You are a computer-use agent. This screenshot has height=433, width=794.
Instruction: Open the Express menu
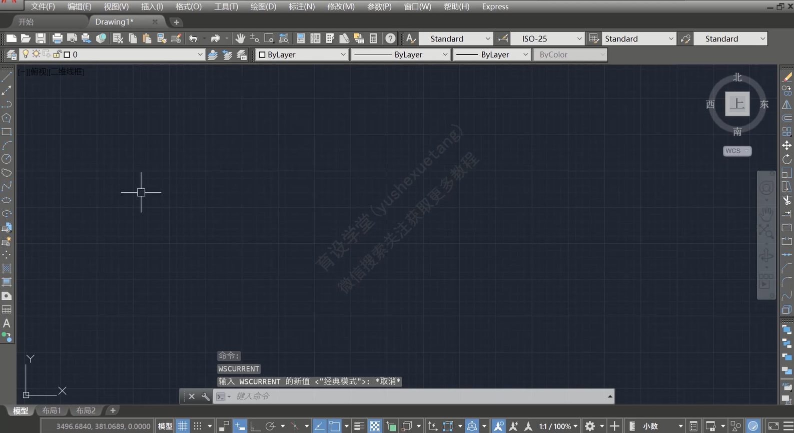click(x=495, y=7)
